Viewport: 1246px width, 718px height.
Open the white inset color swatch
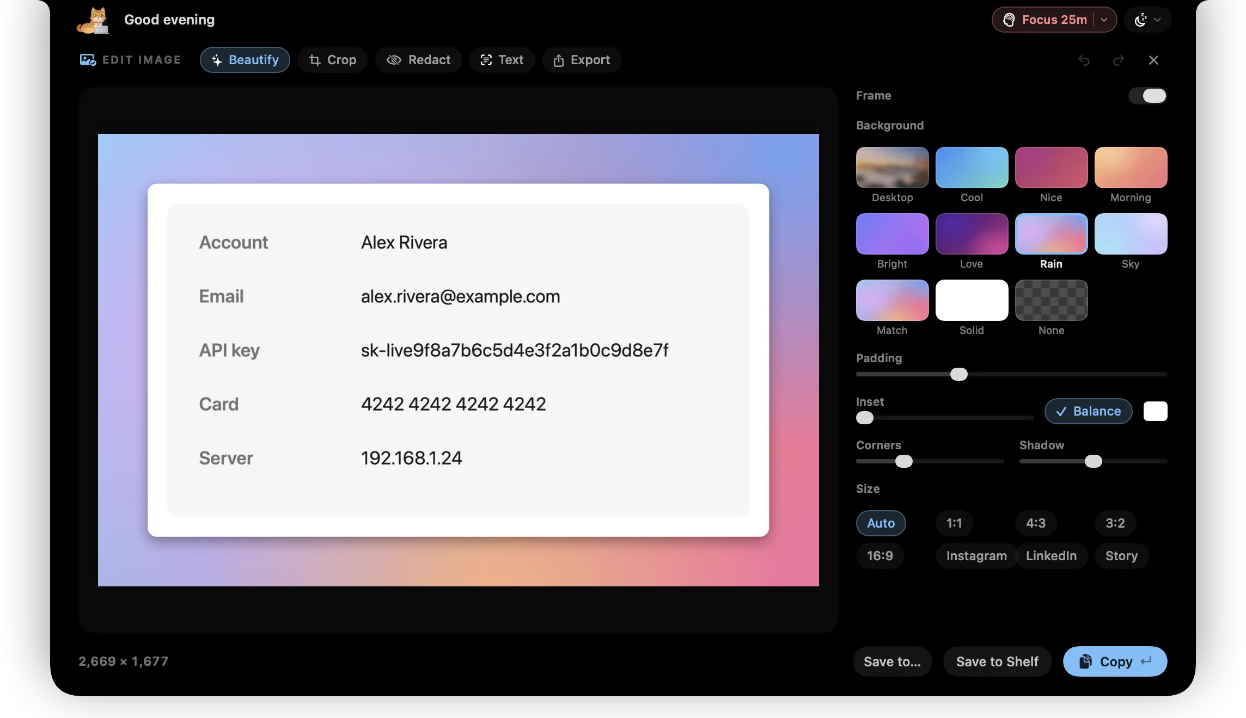pyautogui.click(x=1155, y=411)
